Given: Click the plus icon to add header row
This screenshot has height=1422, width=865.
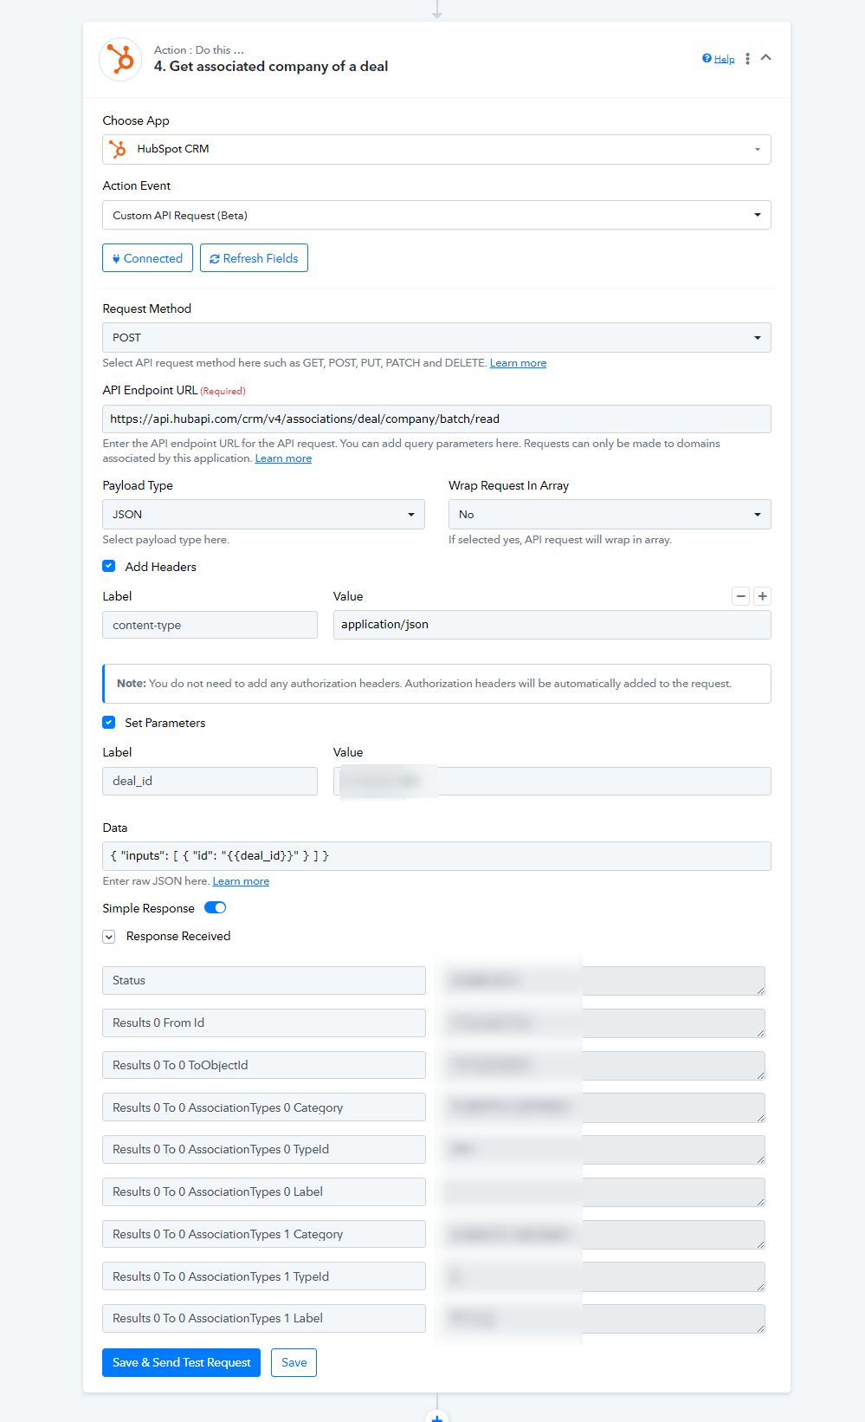Looking at the screenshot, I should pos(762,596).
